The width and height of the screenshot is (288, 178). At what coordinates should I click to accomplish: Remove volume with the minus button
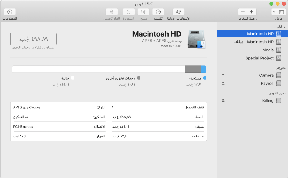click(x=243, y=12)
